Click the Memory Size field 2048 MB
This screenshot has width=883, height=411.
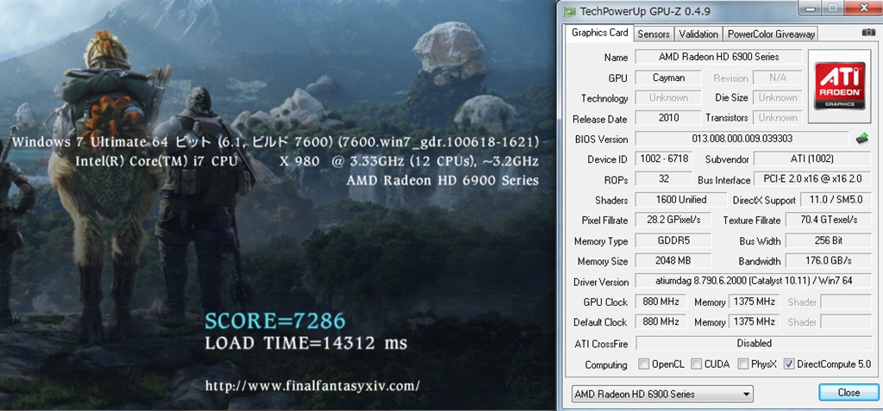click(x=673, y=261)
